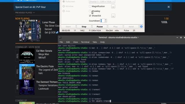Viewport: 185px width, 104px height.
Task: Enable the Magnification checkbox
Action: pos(90,6)
